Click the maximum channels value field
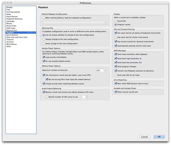The height and width of the screenshot is (145, 171). point(100,71)
